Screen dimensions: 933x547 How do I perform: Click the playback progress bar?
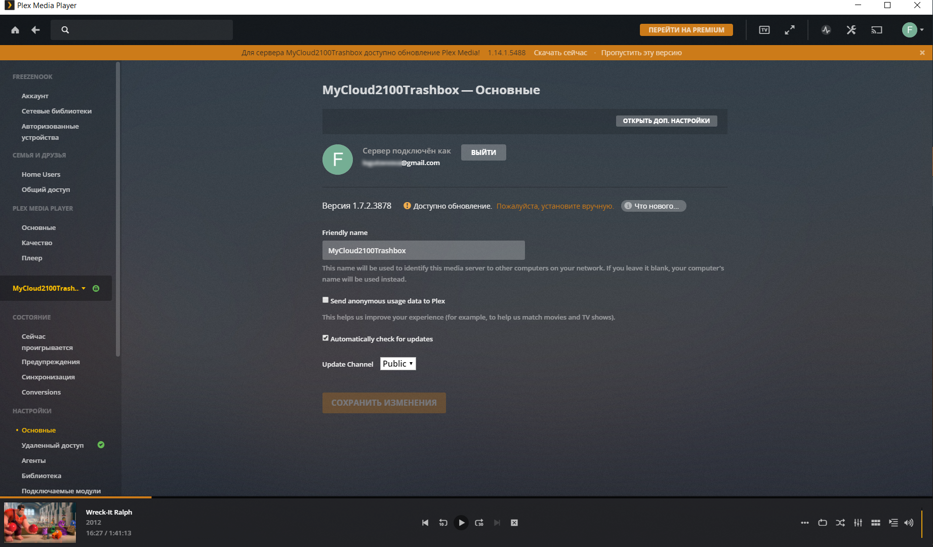[x=466, y=497]
